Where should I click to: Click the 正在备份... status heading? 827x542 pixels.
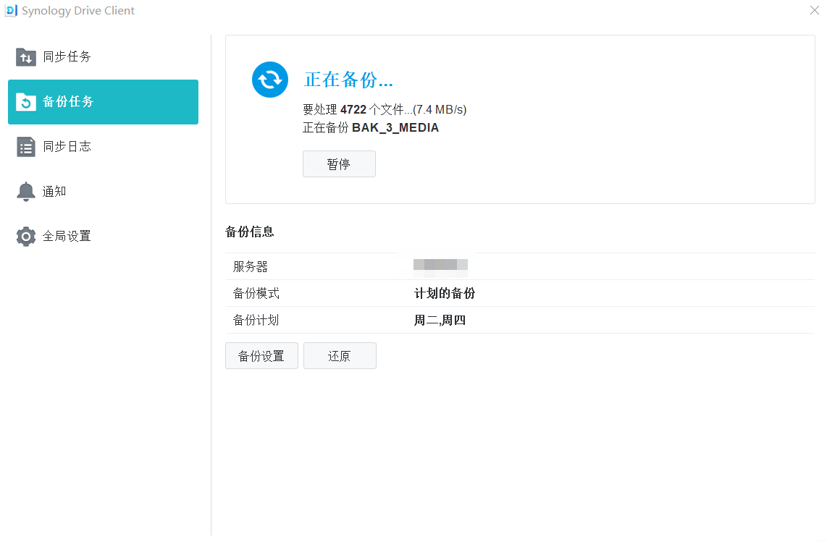348,80
